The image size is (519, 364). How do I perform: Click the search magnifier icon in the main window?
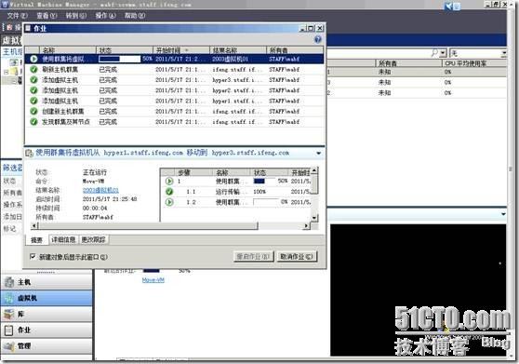(x=434, y=53)
